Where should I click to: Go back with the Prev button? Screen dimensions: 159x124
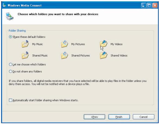point(95,117)
